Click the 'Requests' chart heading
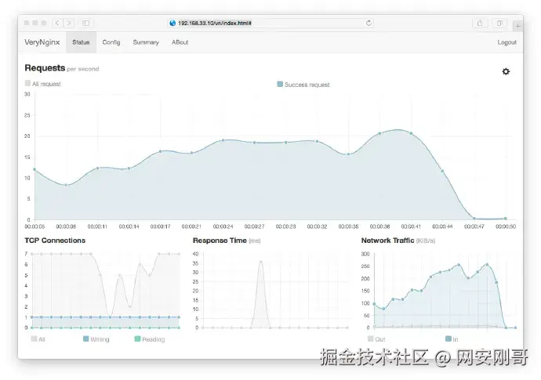This screenshot has width=541, height=380. click(45, 68)
